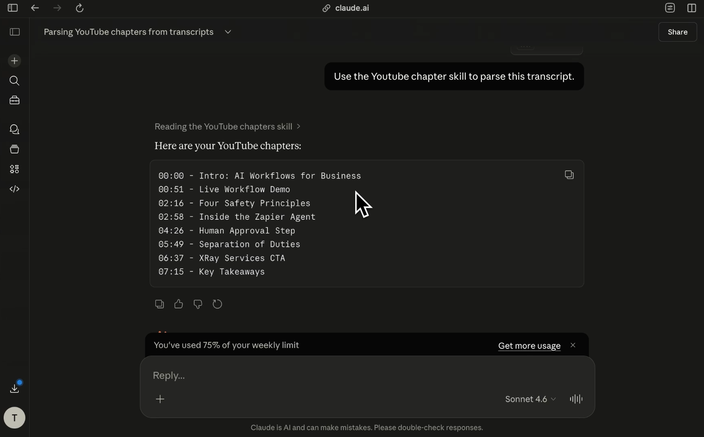Toggle the browser sidebar panel icon
704x437 pixels.
tap(13, 8)
